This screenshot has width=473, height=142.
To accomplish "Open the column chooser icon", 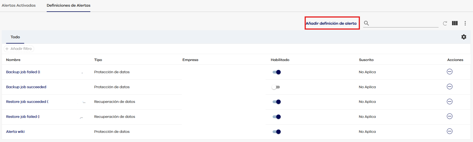I will (x=455, y=23).
